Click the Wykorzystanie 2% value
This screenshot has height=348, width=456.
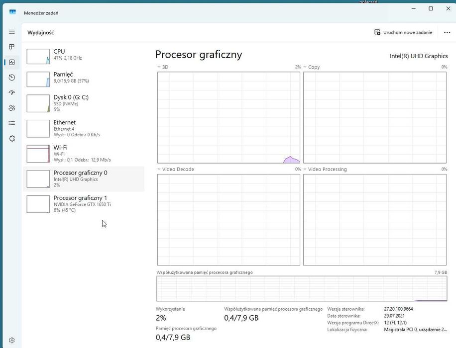(x=161, y=318)
